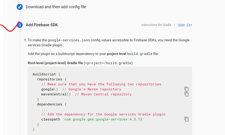Copy the google() repository line
Screen dimensions: 225x135
tap(186, 89)
